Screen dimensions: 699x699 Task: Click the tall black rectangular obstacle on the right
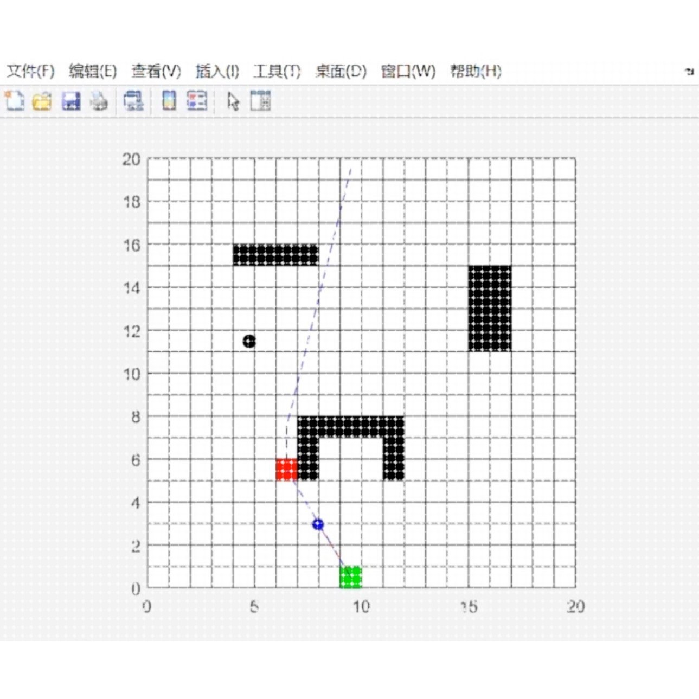click(x=490, y=309)
